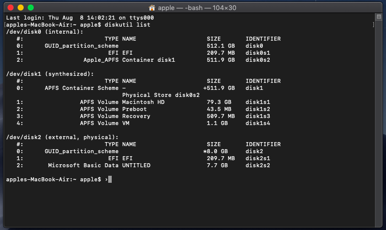
Task: Click the 'Macintosh HD' volume name
Action: tap(143, 102)
